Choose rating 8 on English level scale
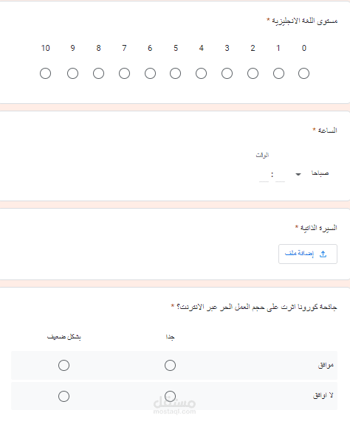 [98, 73]
